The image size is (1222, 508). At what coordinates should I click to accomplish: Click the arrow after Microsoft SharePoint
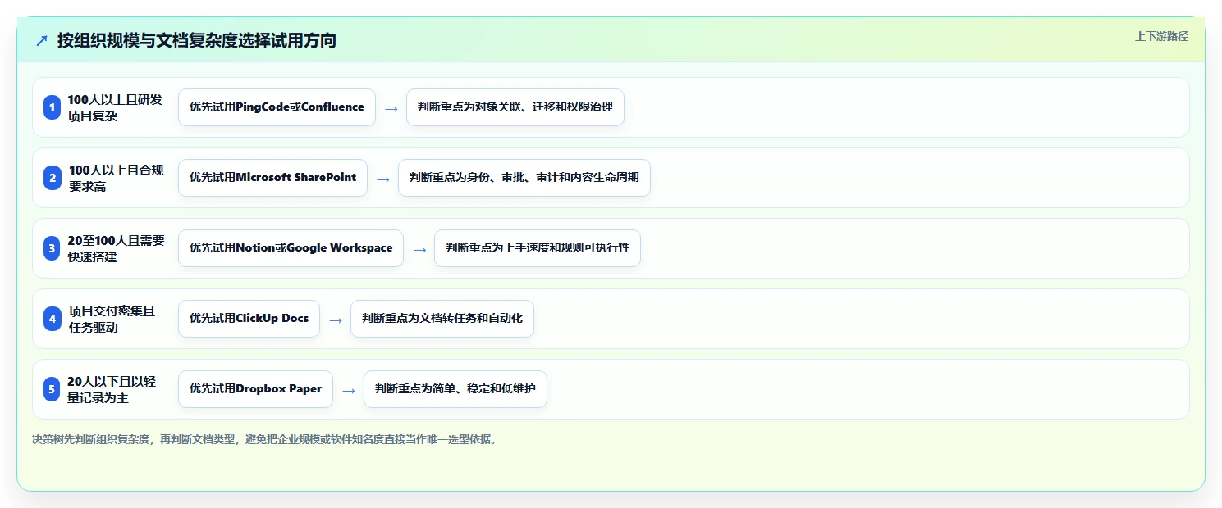pos(383,179)
